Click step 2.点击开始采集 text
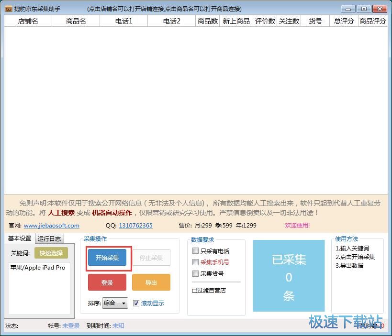Image resolution: width=392 pixels, height=336 pixels. pos(355,257)
